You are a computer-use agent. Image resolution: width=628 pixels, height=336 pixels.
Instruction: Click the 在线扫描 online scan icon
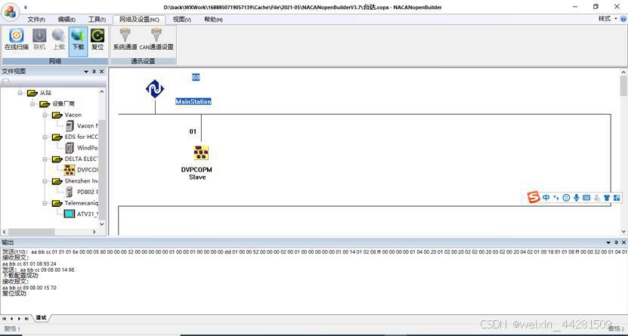point(17,35)
